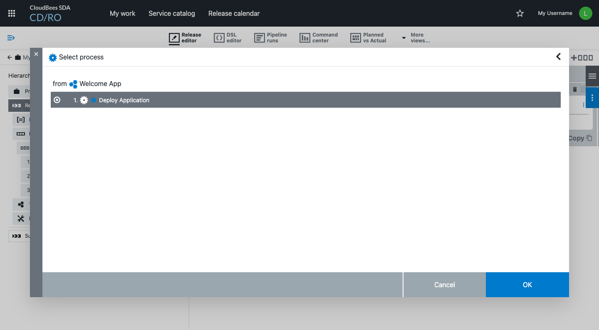Open the apps grid launcher icon
The width and height of the screenshot is (599, 330).
click(12, 13)
